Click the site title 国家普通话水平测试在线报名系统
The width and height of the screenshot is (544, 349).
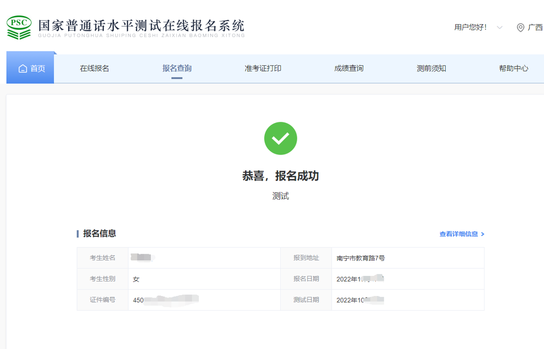[x=141, y=26]
